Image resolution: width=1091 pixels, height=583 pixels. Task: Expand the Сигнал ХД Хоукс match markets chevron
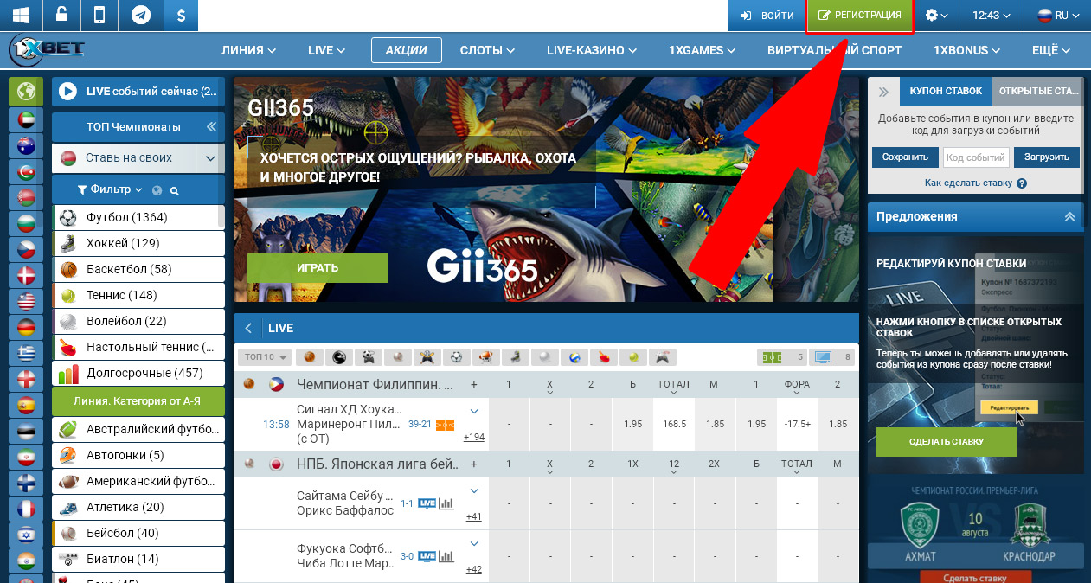tap(473, 411)
